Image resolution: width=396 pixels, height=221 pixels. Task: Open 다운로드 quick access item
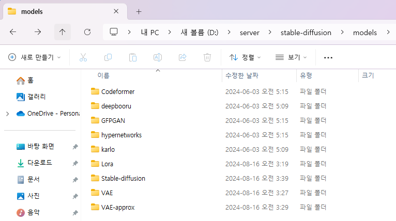(x=34, y=163)
